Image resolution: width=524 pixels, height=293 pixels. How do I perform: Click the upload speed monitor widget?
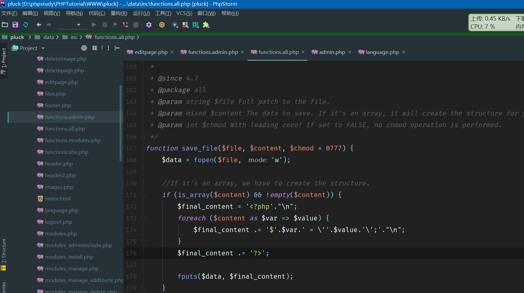tap(496, 23)
